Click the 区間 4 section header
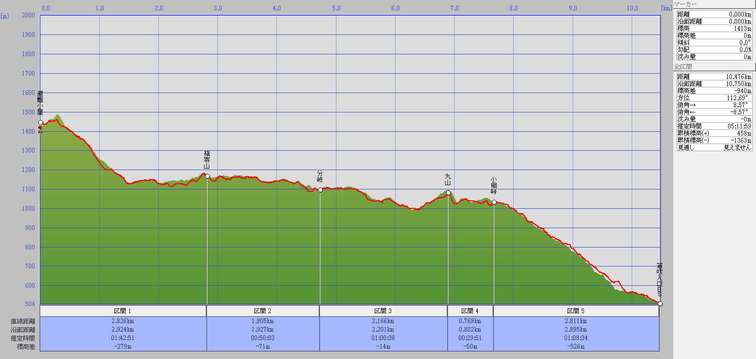756x359 pixels. click(470, 311)
